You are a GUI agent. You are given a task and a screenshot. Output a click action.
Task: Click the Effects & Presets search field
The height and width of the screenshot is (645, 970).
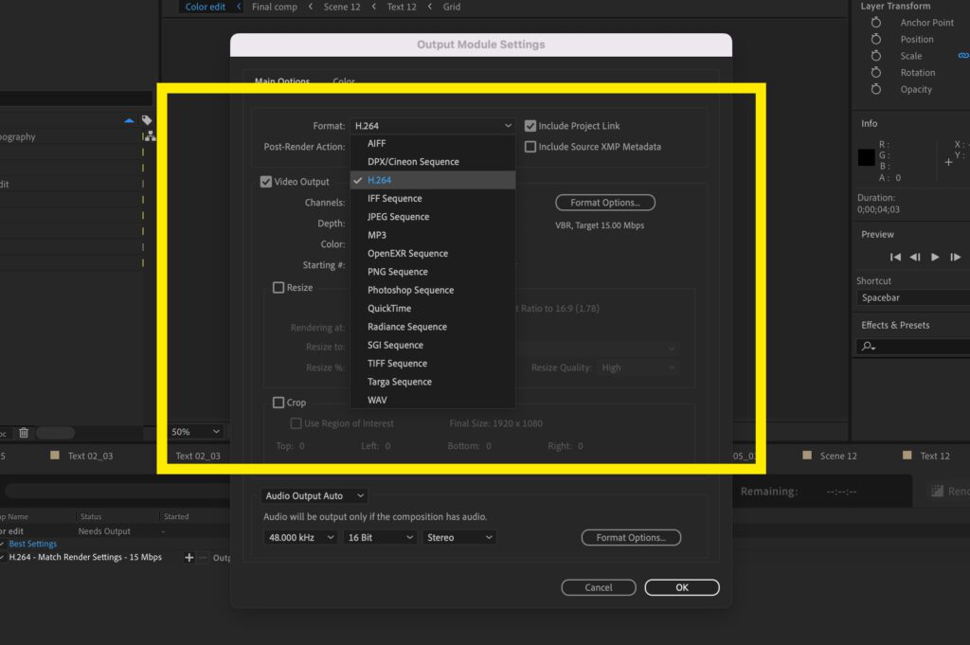pyautogui.click(x=913, y=347)
